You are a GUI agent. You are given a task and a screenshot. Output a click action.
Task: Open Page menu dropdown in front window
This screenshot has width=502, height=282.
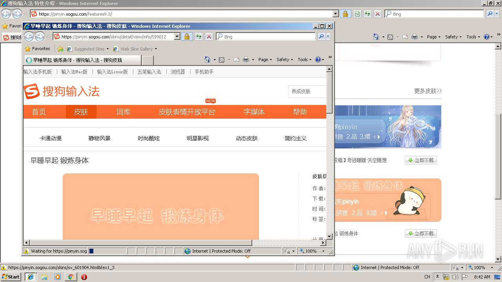(265, 60)
